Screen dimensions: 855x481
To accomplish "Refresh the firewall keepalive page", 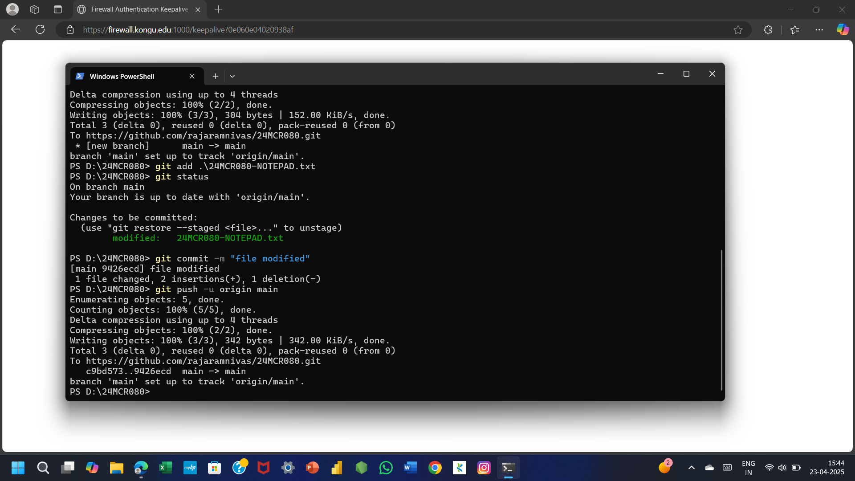I will (40, 29).
